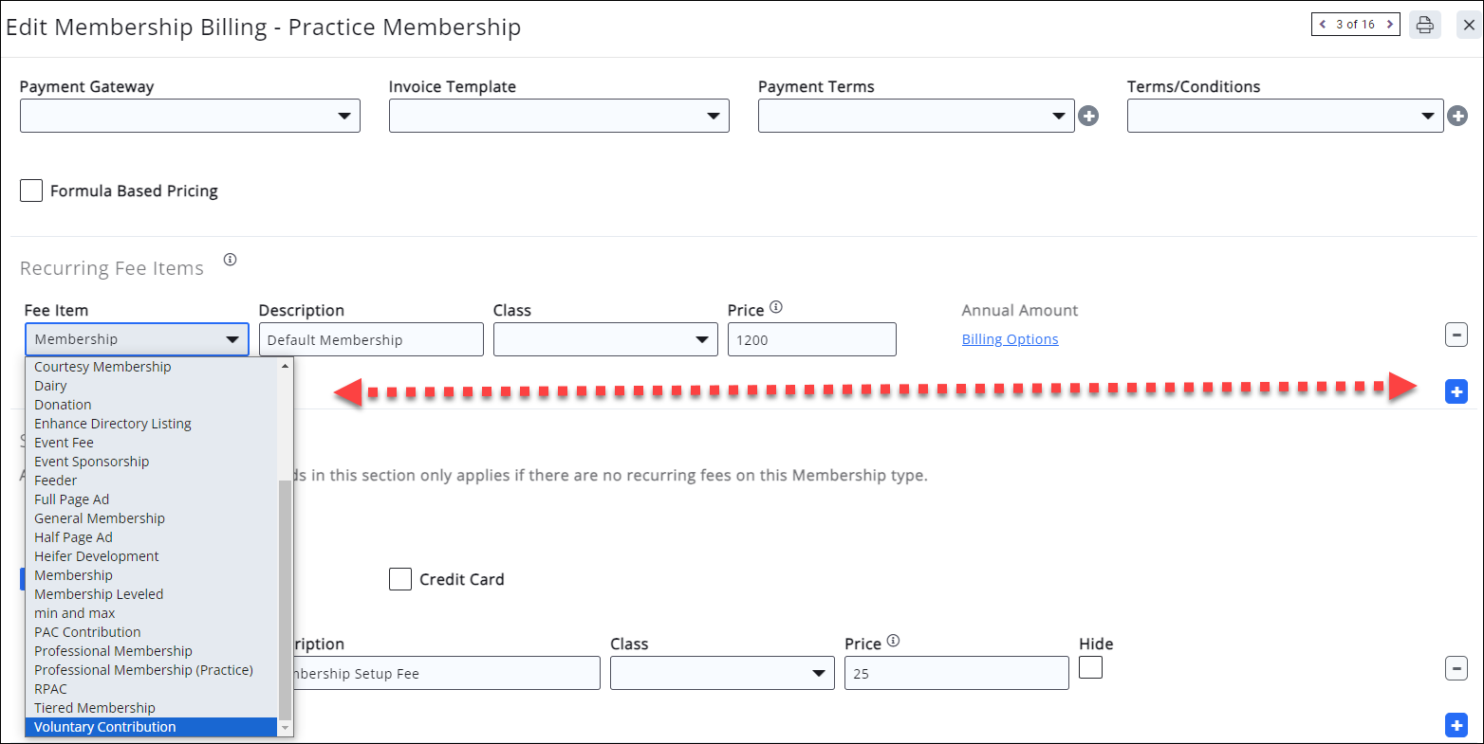
Task: Add new Payment Terms plus icon
Action: [1088, 117]
